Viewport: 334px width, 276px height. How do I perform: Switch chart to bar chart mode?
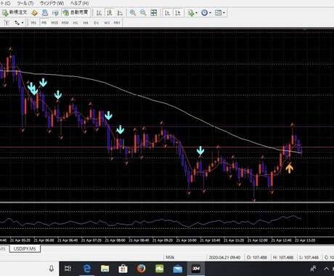coord(99,12)
